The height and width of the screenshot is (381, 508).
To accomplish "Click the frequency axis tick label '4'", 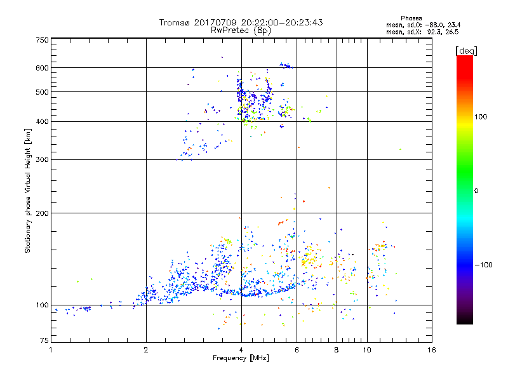I will (241, 350).
